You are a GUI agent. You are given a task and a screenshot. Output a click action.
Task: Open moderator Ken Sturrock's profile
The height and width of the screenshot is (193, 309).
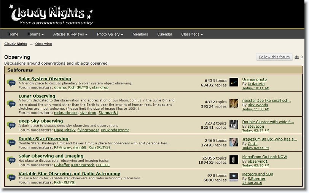tap(83, 165)
